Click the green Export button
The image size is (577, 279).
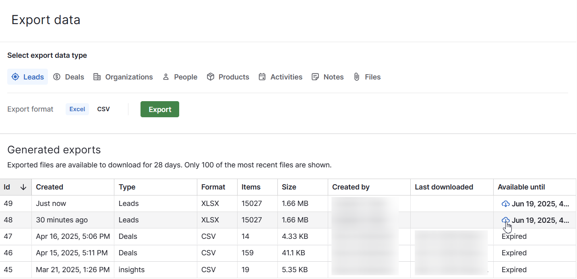(160, 109)
